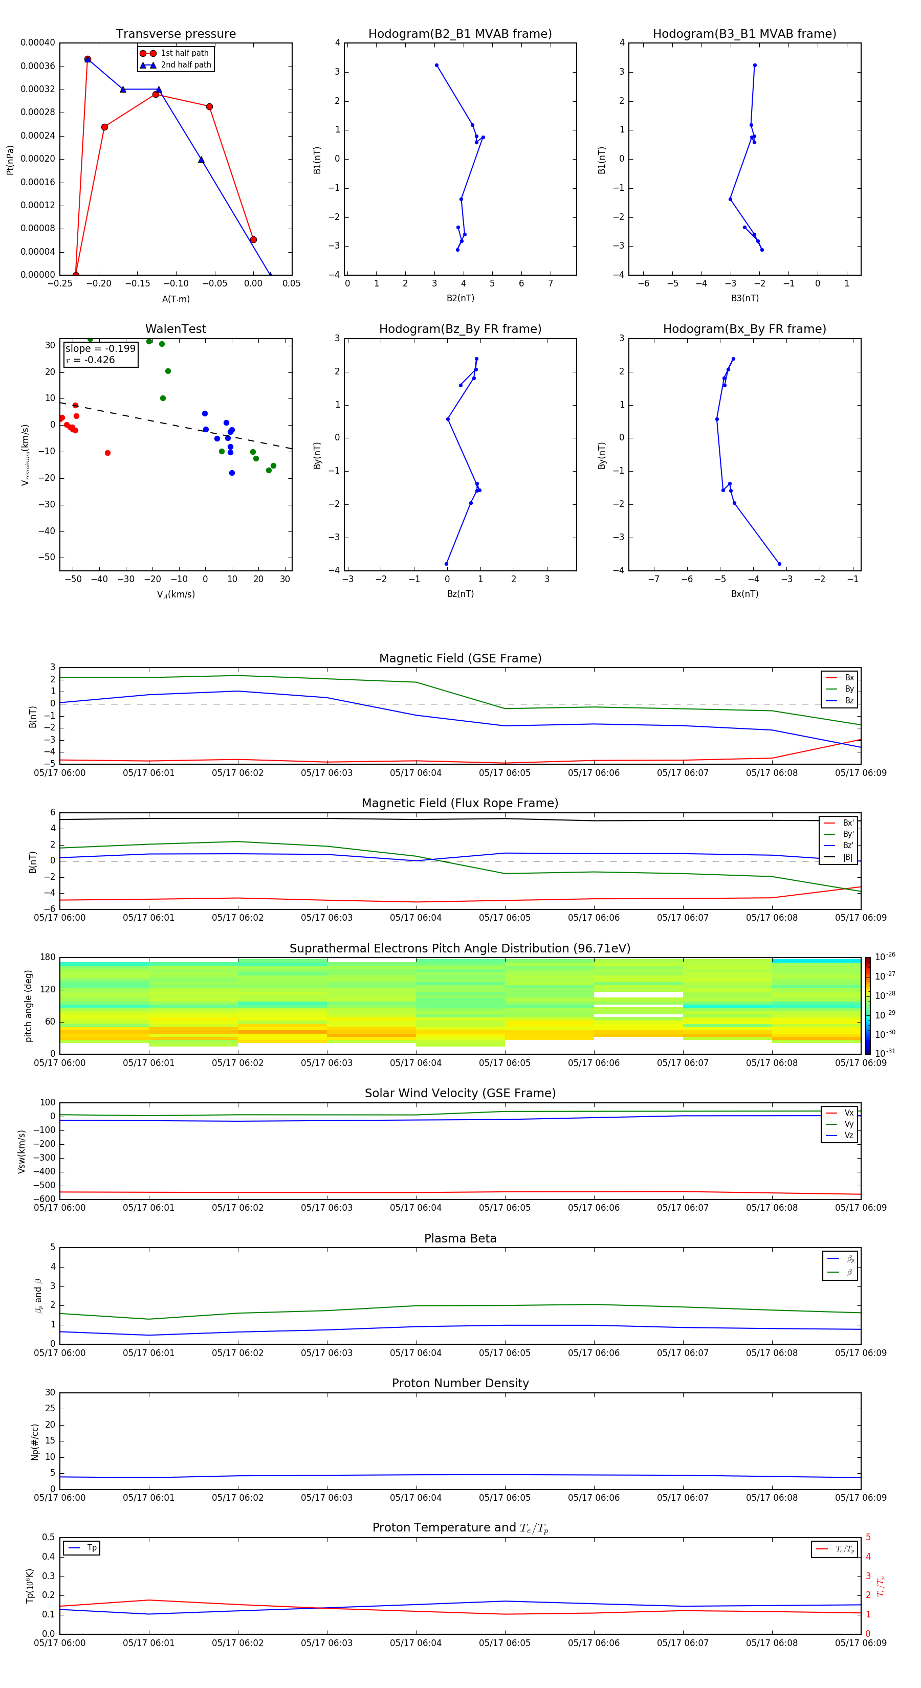921x1688 pixels.
Task: Select 'Vy' in velocity legend
Action: (x=840, y=1124)
